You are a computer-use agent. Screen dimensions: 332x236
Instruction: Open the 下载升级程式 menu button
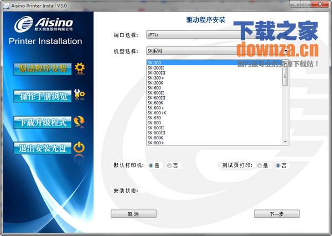click(x=43, y=122)
